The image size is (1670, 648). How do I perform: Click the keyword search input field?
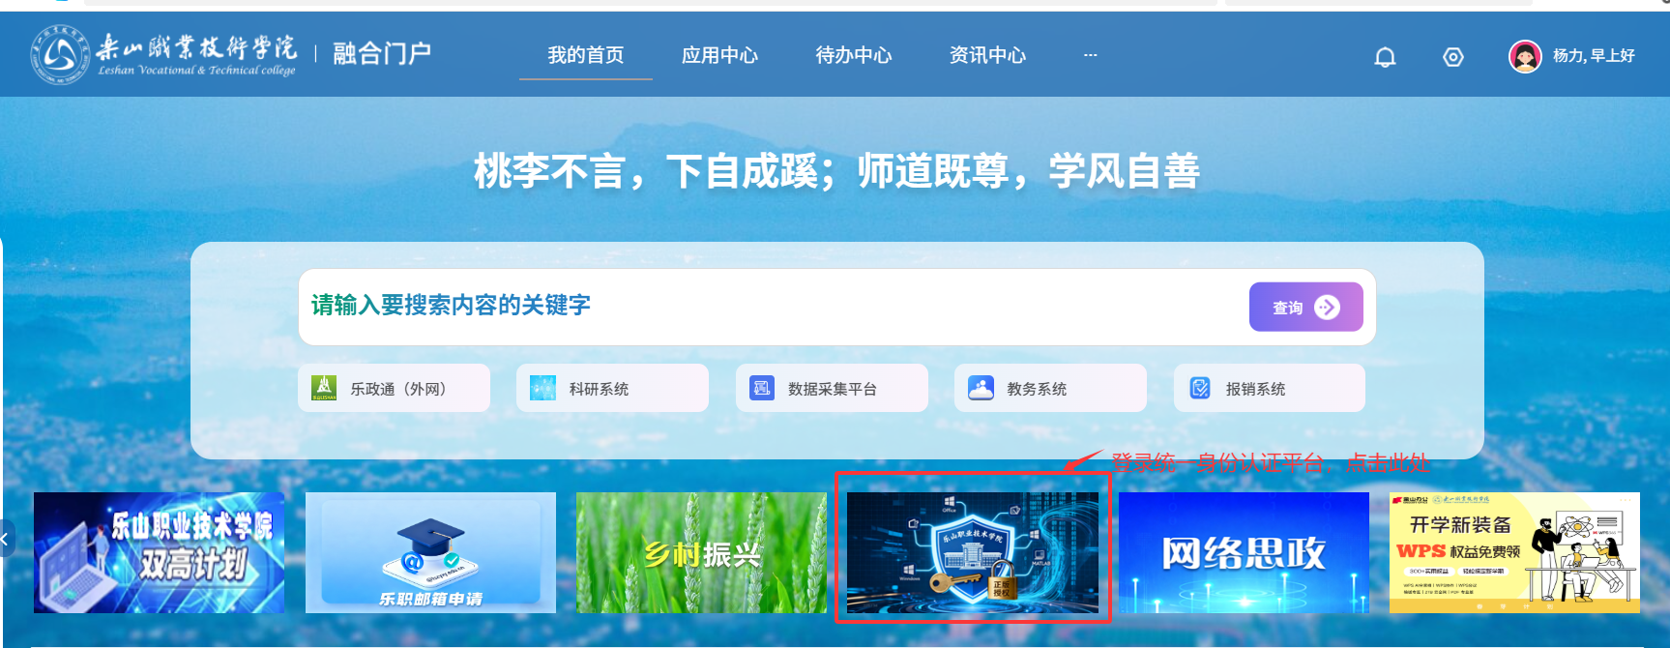click(x=764, y=306)
